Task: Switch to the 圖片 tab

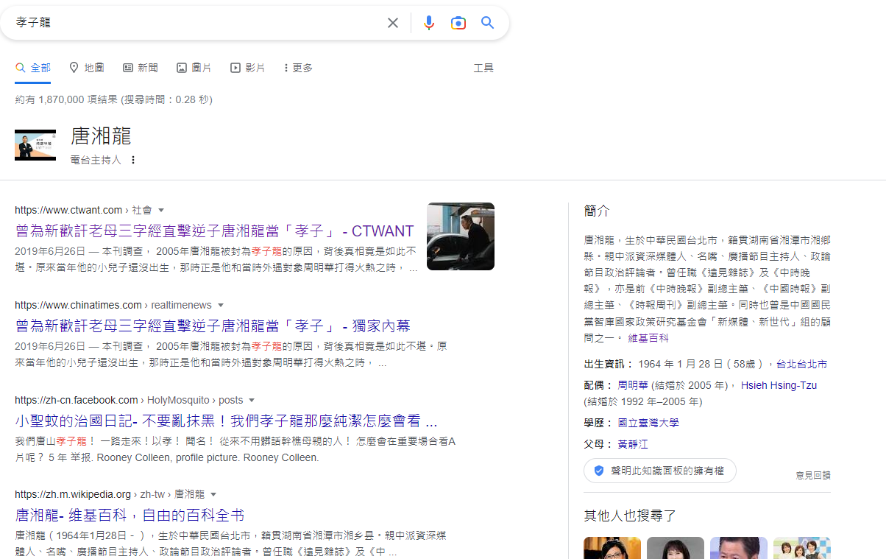Action: click(194, 68)
